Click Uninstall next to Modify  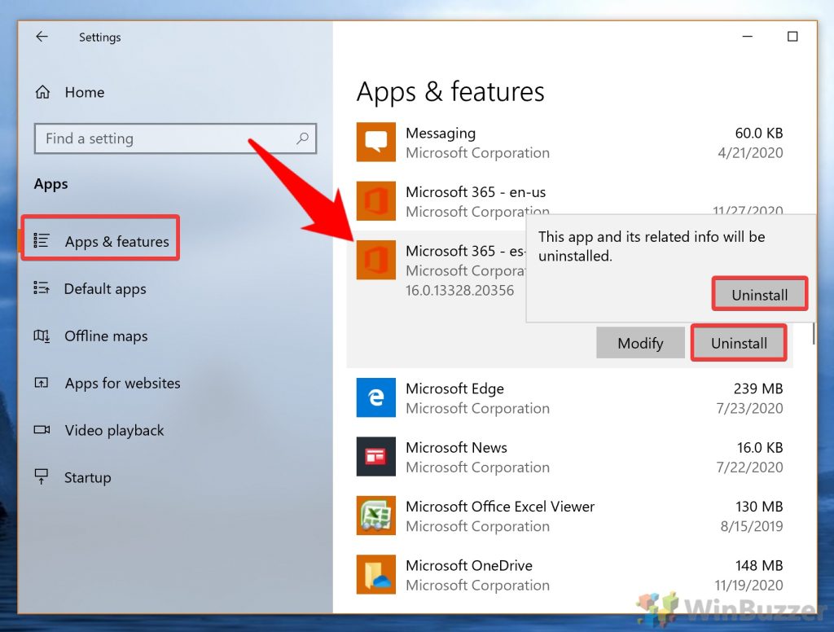coord(739,343)
